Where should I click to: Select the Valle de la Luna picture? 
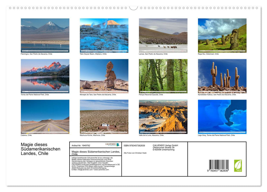pos(163,117)
